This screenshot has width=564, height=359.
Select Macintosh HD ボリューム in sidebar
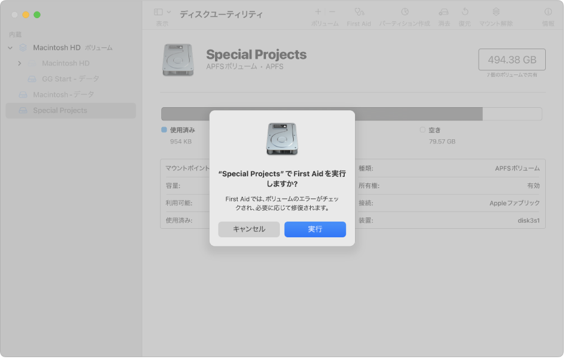[71, 48]
